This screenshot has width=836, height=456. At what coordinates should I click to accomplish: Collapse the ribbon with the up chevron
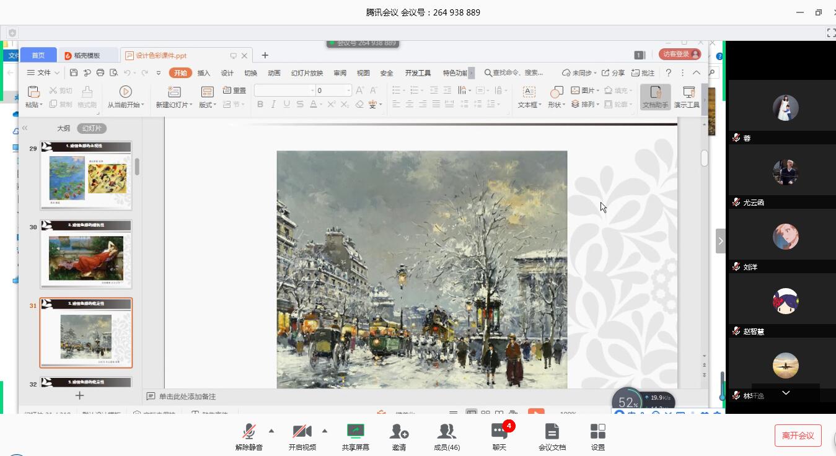point(697,73)
